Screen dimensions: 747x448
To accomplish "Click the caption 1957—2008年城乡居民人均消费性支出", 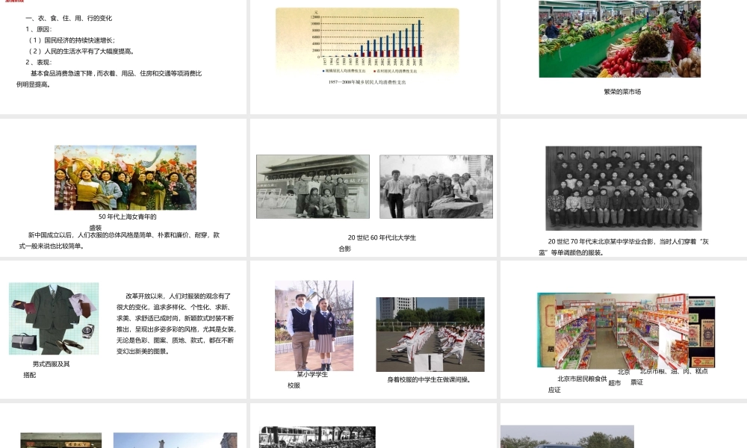I will (x=368, y=82).
